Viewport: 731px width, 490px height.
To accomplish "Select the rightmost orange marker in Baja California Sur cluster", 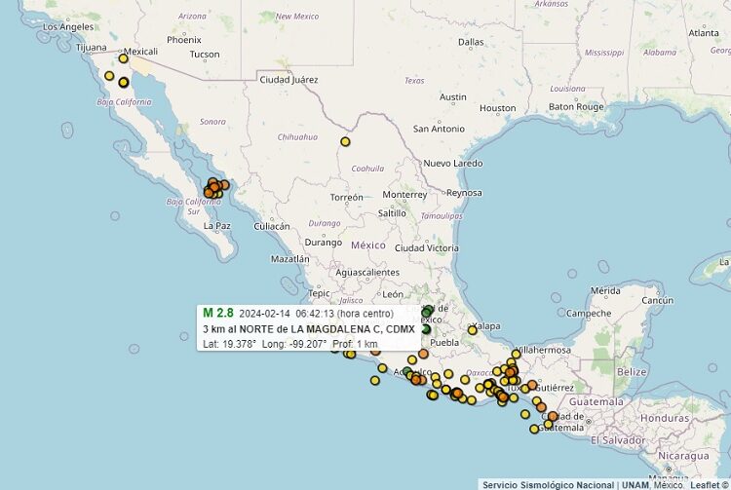I will 225,185.
